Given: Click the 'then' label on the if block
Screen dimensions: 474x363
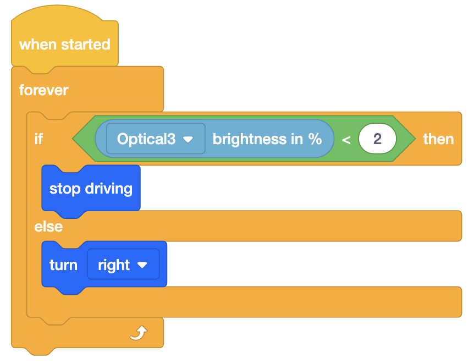Looking at the screenshot, I should tap(438, 139).
